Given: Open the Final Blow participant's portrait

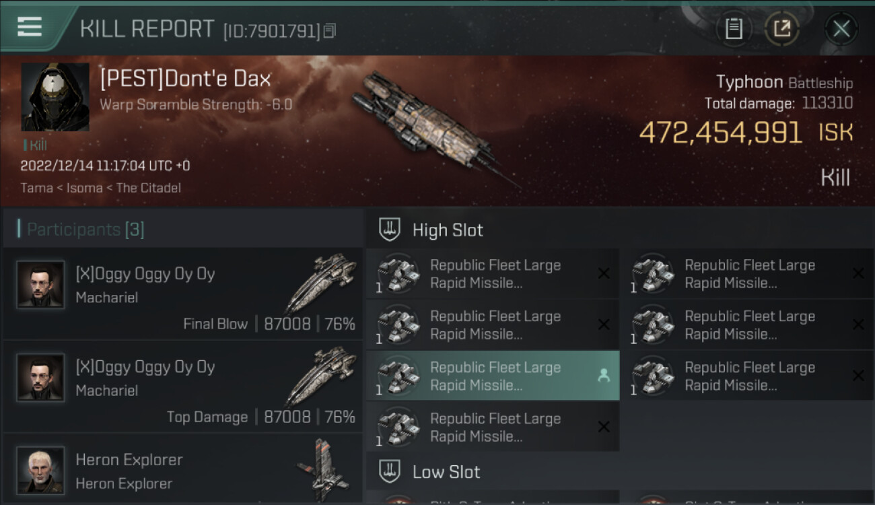Looking at the screenshot, I should tap(41, 284).
